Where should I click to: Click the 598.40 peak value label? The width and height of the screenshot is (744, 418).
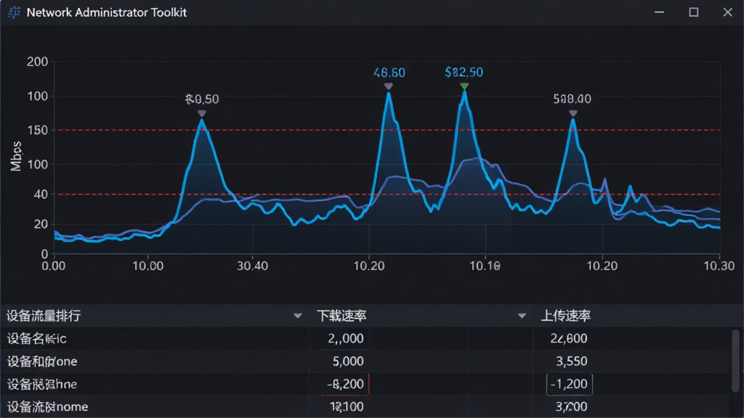point(573,99)
